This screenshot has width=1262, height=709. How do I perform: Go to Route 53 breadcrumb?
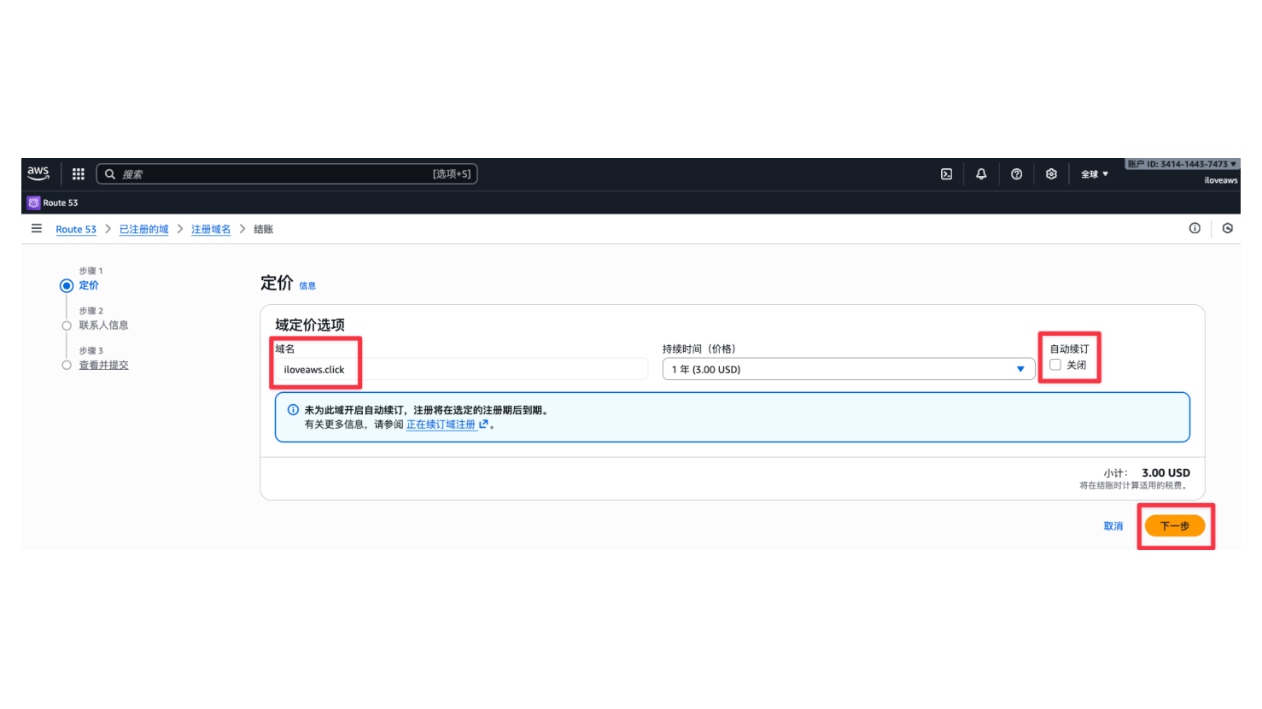click(76, 230)
